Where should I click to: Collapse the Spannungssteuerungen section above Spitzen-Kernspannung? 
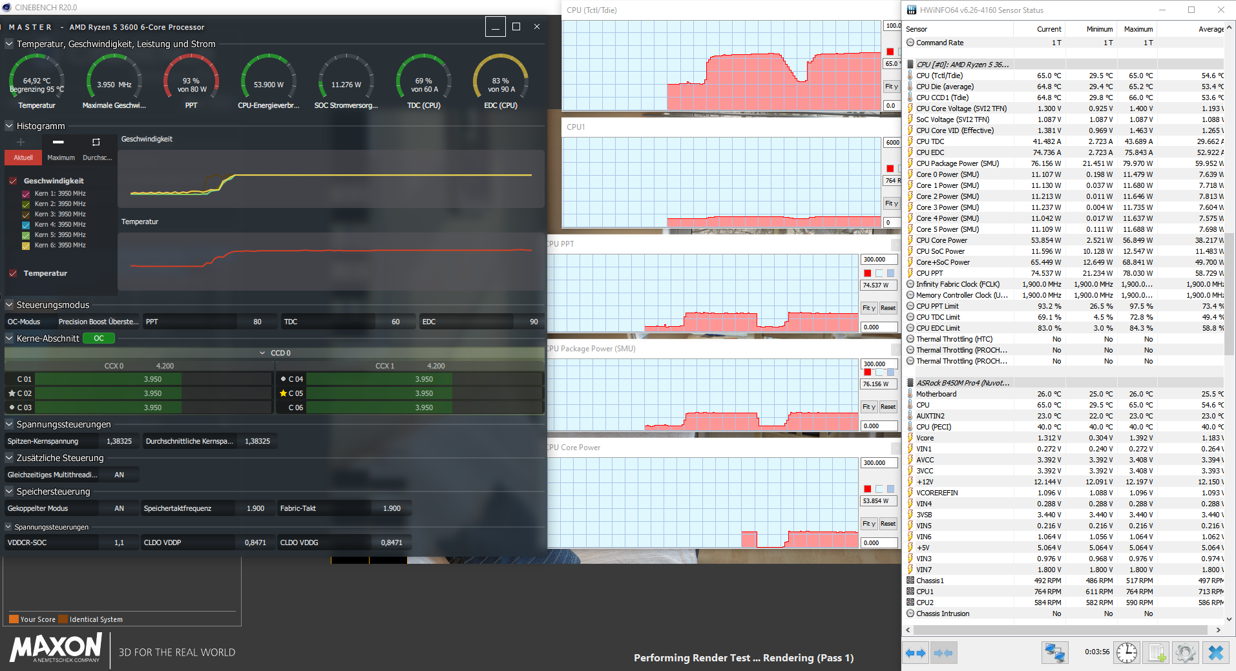9,424
